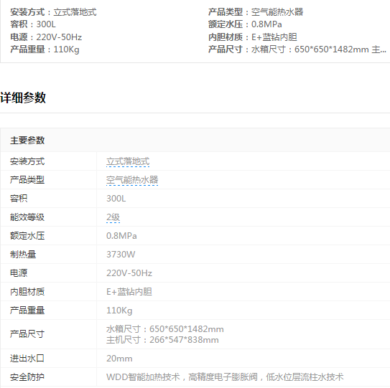
Task: Select the 主要参数 table header
Action: click(x=27, y=141)
